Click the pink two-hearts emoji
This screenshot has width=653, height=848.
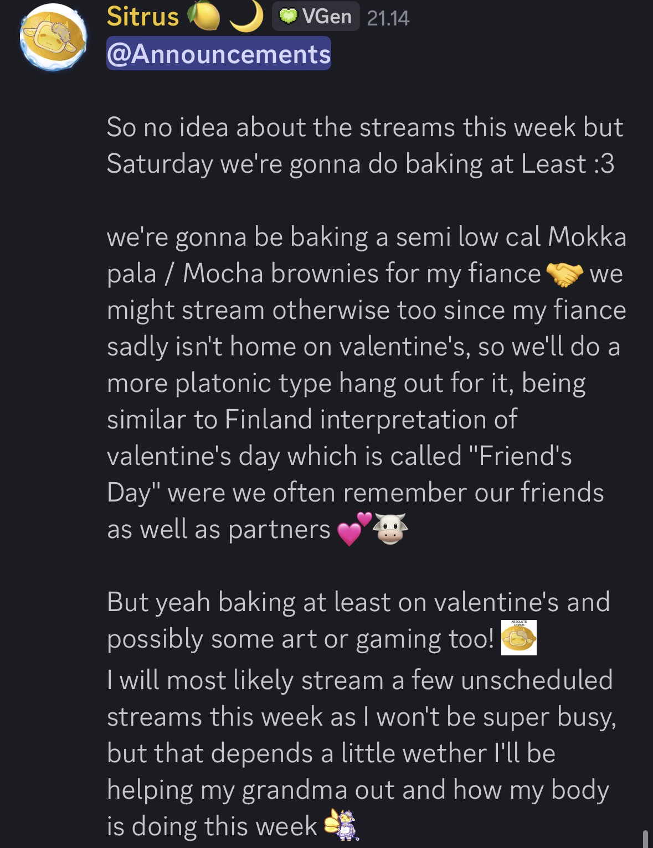tap(353, 529)
